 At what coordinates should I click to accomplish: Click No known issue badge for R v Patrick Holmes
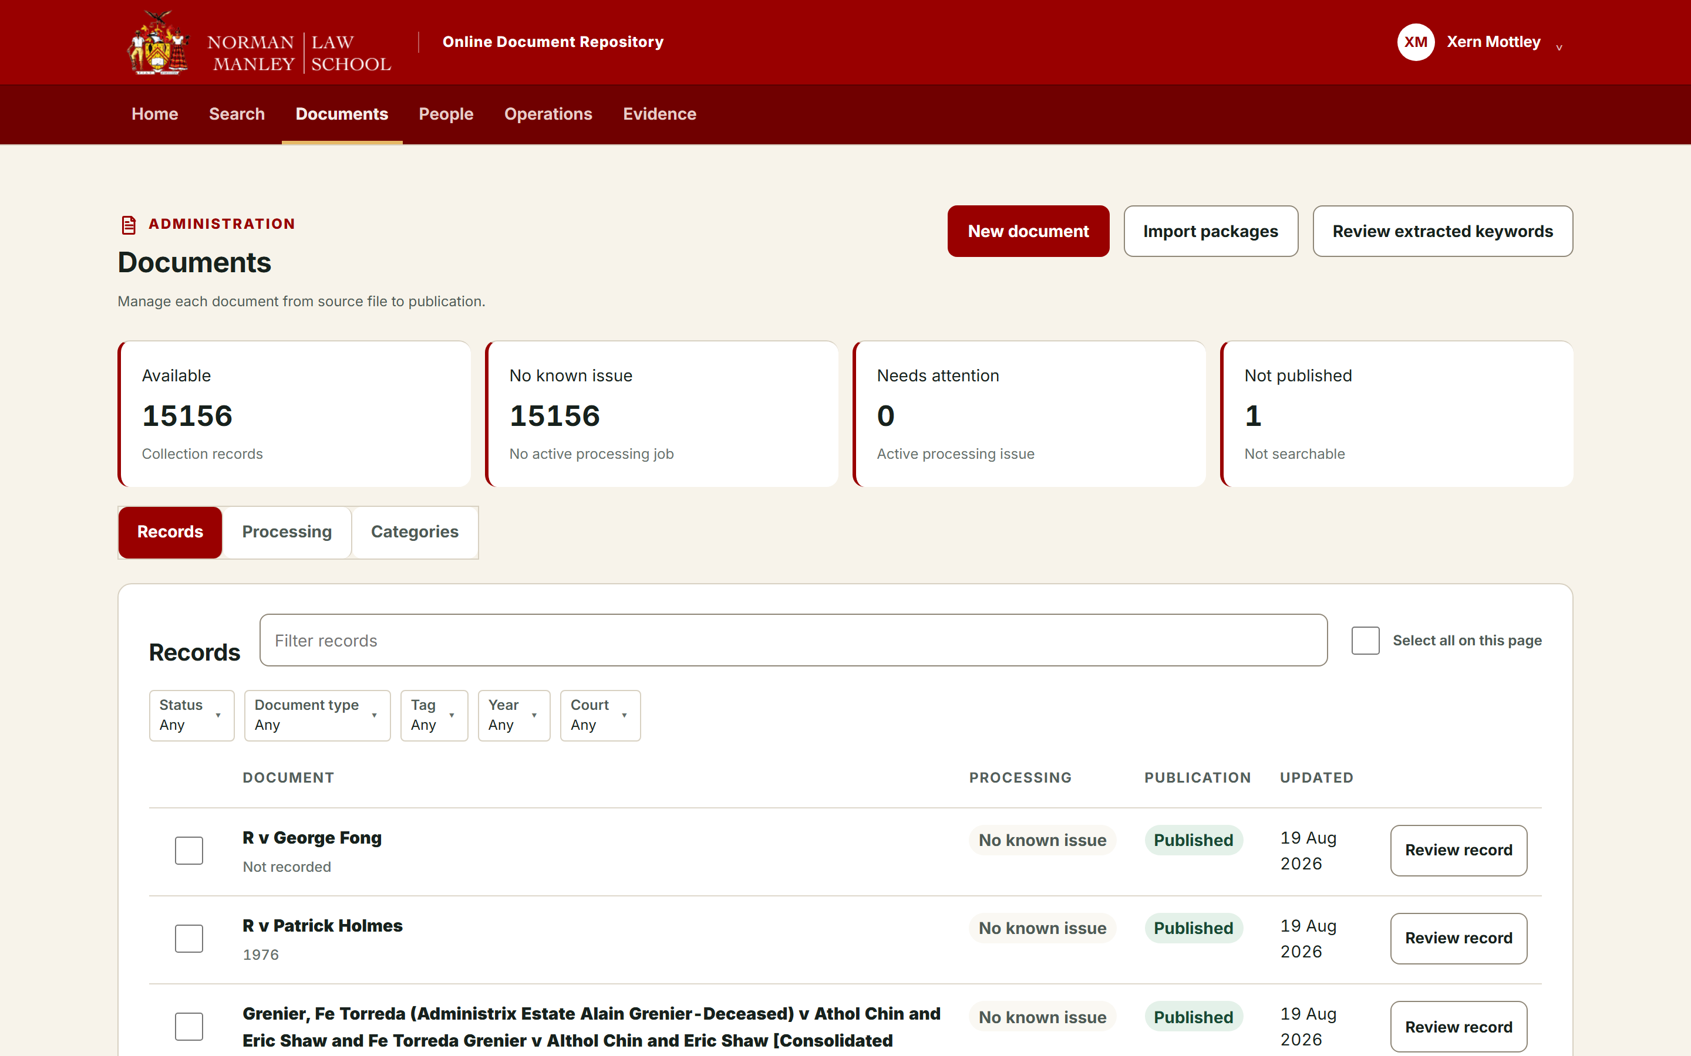point(1042,928)
